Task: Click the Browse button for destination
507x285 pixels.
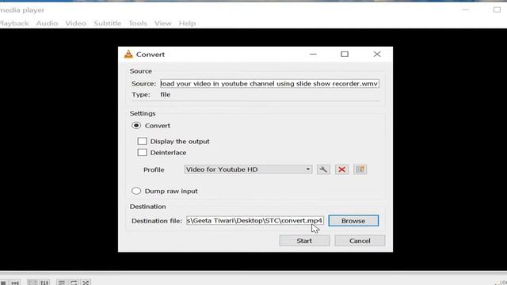Action: (x=353, y=221)
